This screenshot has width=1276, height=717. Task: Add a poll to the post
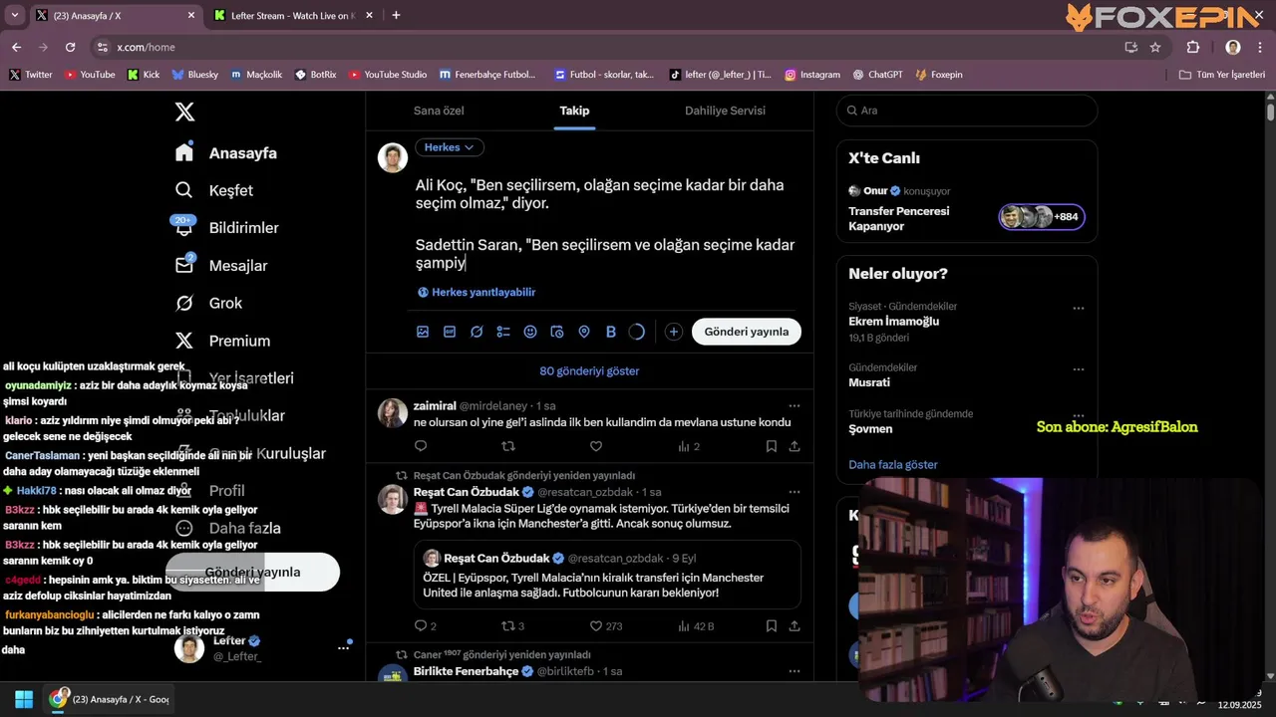click(503, 332)
